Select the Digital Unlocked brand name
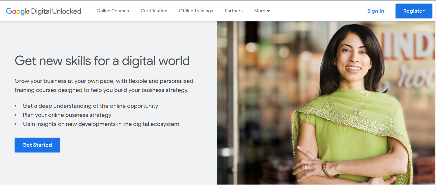Viewport: 436px width, 192px height. coord(56,11)
